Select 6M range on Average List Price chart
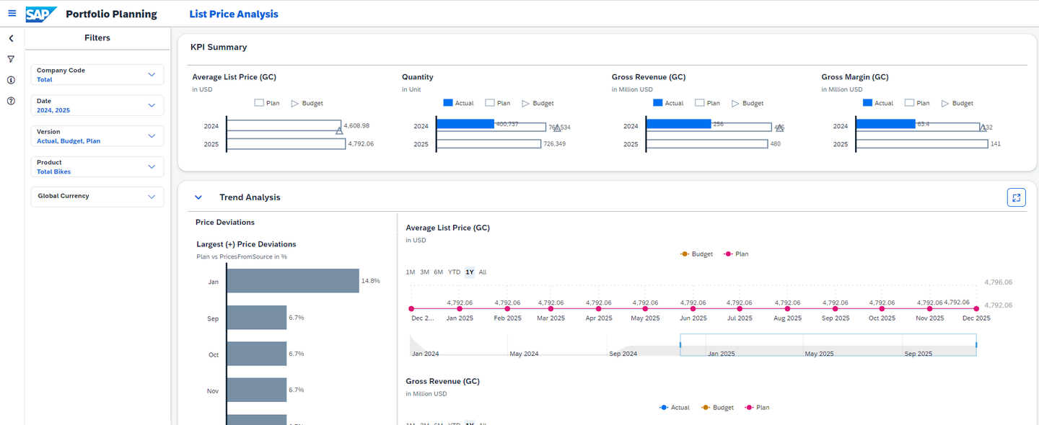Image resolution: width=1039 pixels, height=425 pixels. (x=439, y=272)
